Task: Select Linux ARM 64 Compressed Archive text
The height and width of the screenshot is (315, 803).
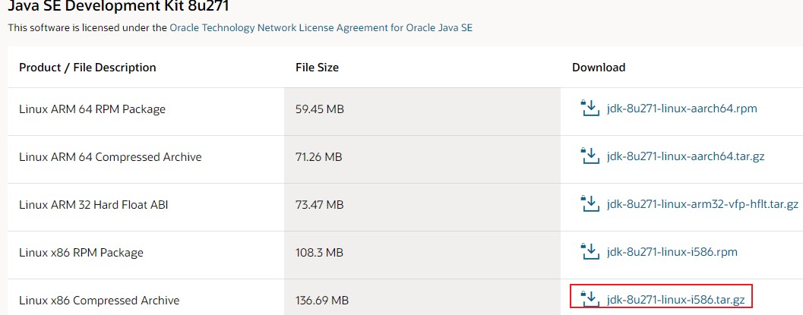Action: [x=110, y=157]
